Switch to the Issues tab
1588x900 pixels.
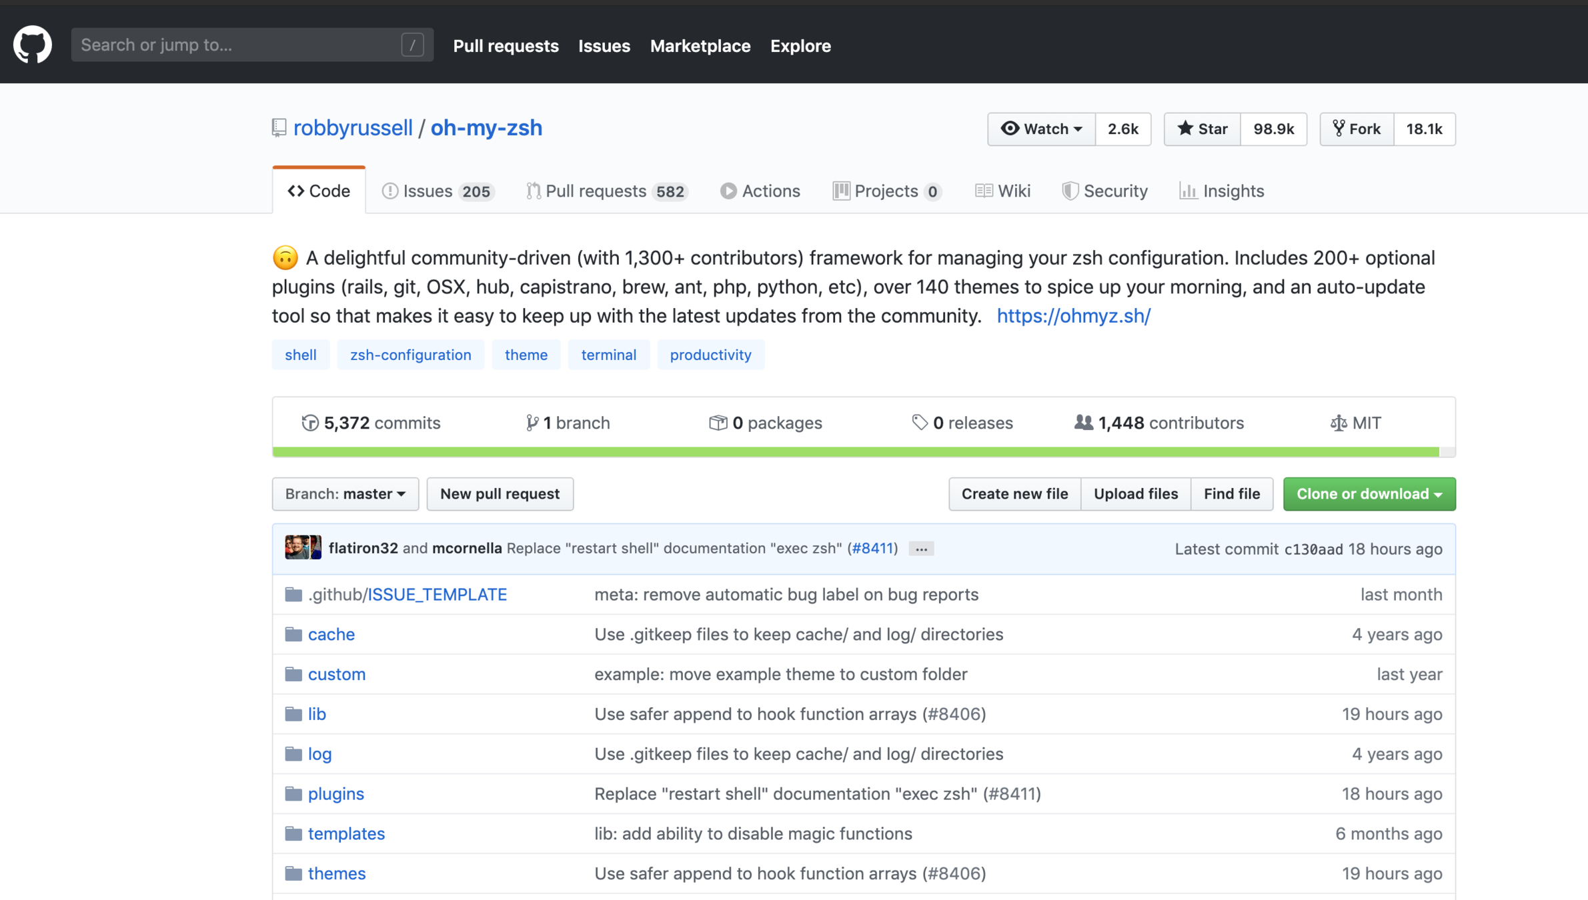[438, 191]
